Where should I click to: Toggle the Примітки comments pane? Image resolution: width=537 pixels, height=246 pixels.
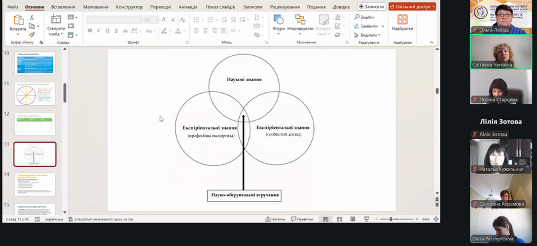point(302,219)
